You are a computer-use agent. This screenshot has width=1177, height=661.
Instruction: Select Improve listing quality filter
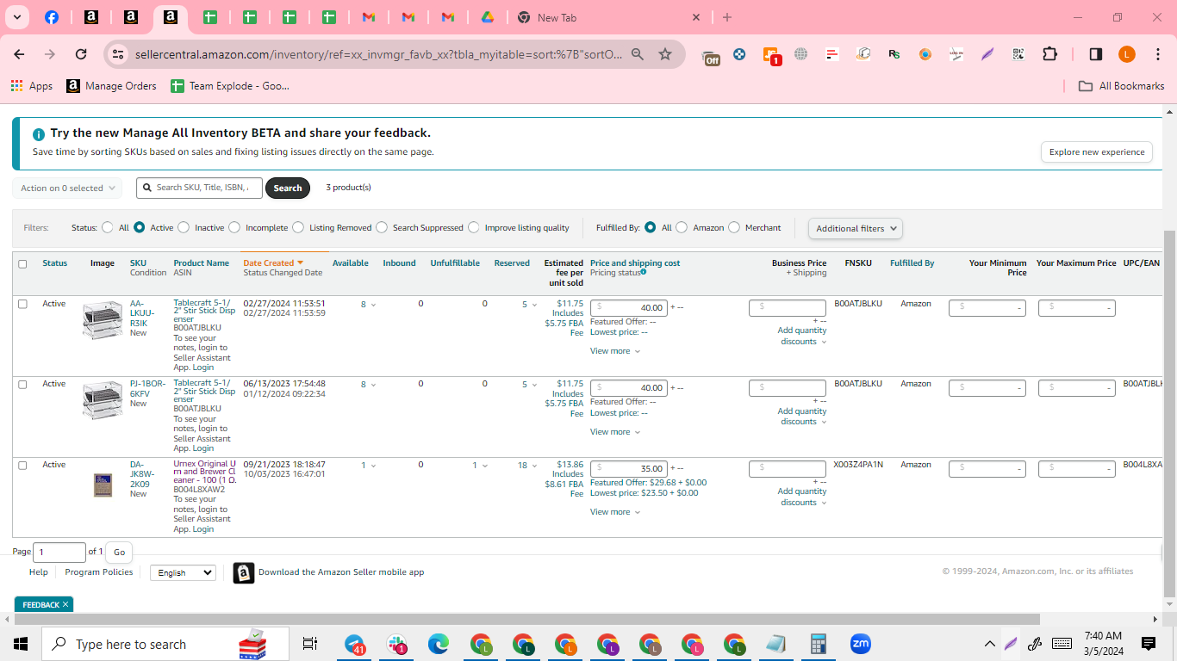click(x=474, y=228)
